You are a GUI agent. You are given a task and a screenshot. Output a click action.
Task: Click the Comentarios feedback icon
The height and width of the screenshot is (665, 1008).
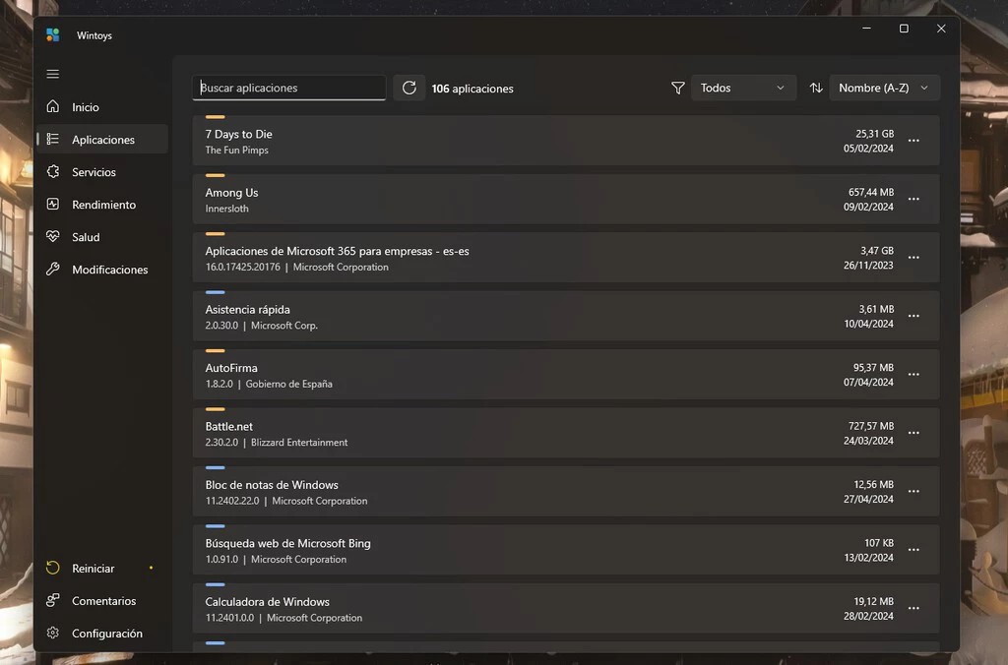pos(53,600)
